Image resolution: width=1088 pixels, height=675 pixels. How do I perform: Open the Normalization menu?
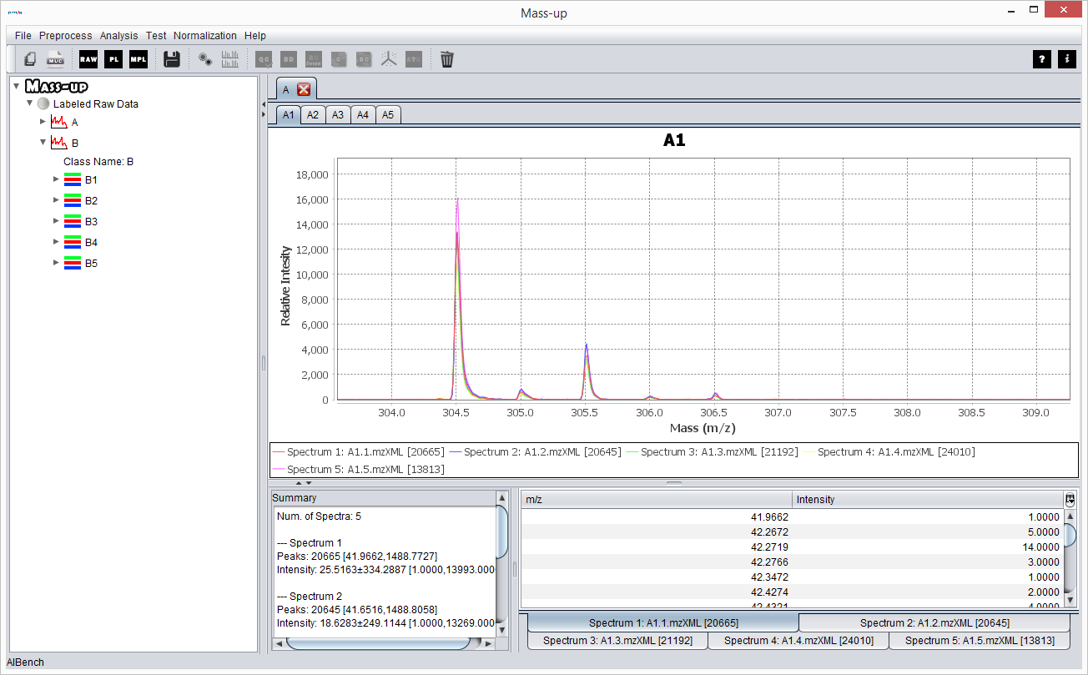pyautogui.click(x=205, y=35)
